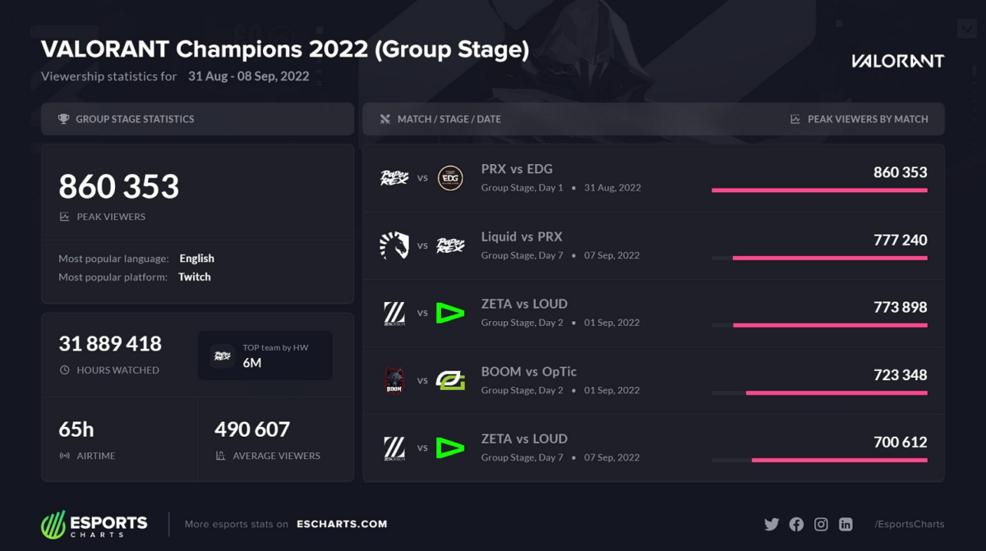The height and width of the screenshot is (551, 986).
Task: Click the Twitter icon in the footer
Action: pos(772,524)
